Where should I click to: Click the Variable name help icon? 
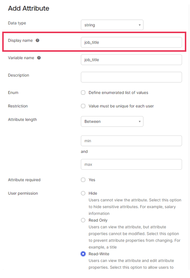[x=39, y=58]
